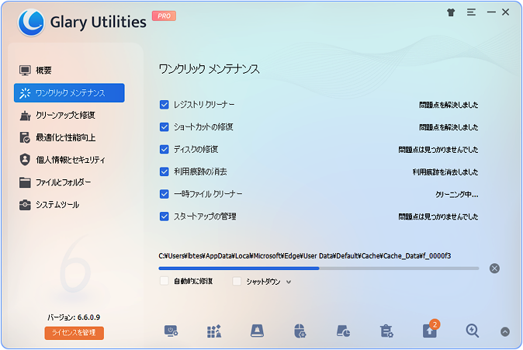This screenshot has height=350, width=523.
Task: Open the hamburger main menu
Action: coord(471,12)
